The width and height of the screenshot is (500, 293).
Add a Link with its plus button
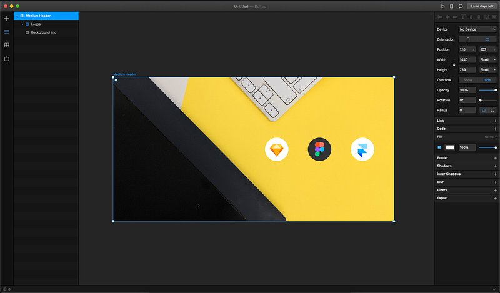click(495, 121)
